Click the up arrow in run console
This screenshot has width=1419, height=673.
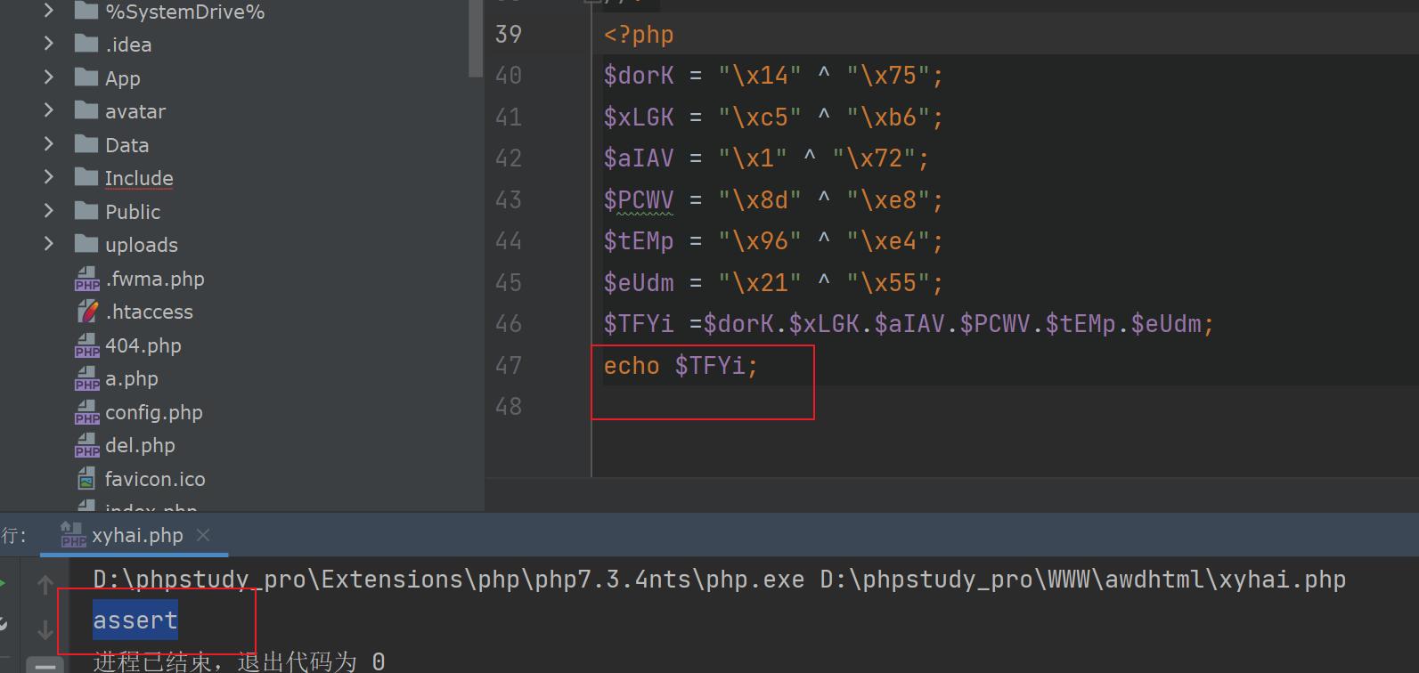(x=45, y=585)
